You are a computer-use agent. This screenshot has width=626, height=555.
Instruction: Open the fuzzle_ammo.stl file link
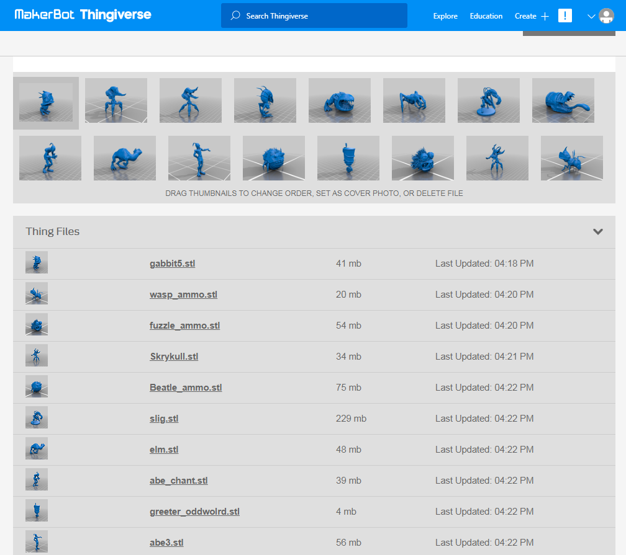(x=185, y=326)
